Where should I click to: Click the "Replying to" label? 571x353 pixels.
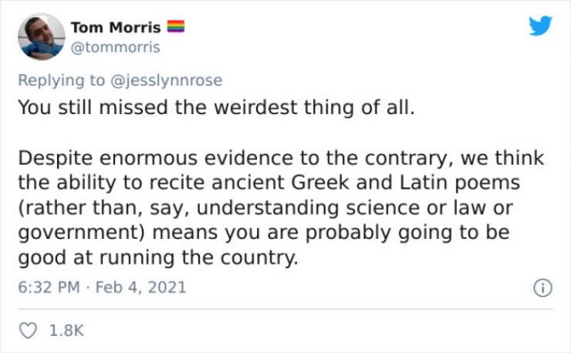[x=62, y=80]
